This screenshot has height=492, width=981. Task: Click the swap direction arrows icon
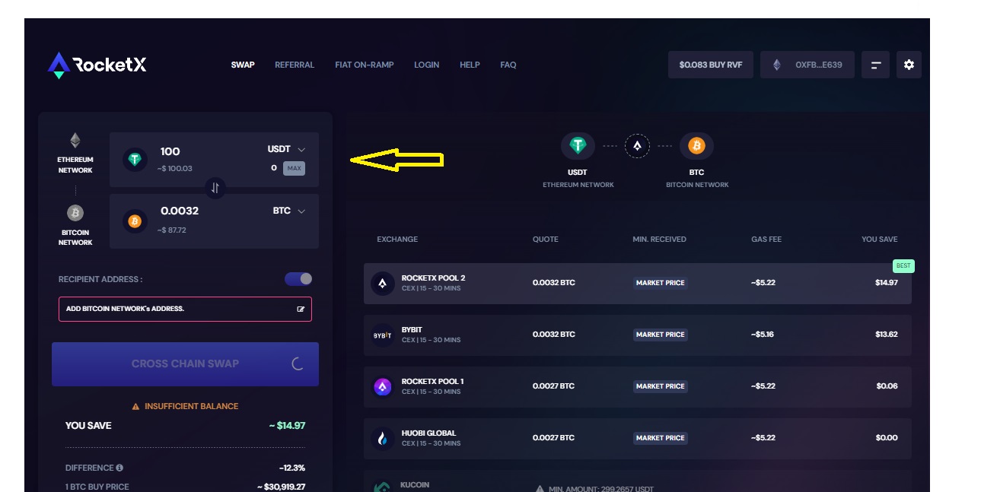[x=215, y=188]
